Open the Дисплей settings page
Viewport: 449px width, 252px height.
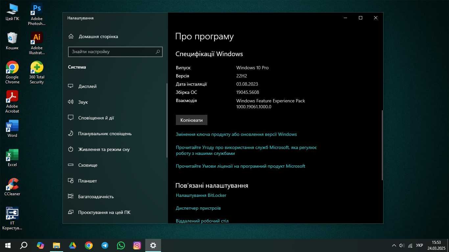click(115, 86)
